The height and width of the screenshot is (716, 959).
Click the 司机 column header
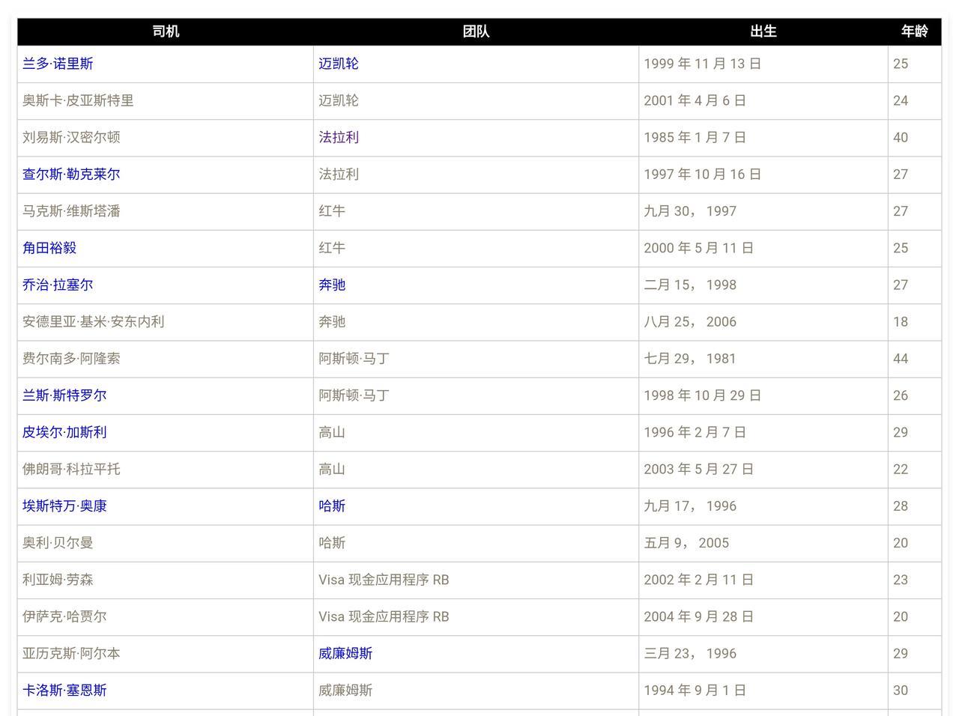tap(166, 31)
